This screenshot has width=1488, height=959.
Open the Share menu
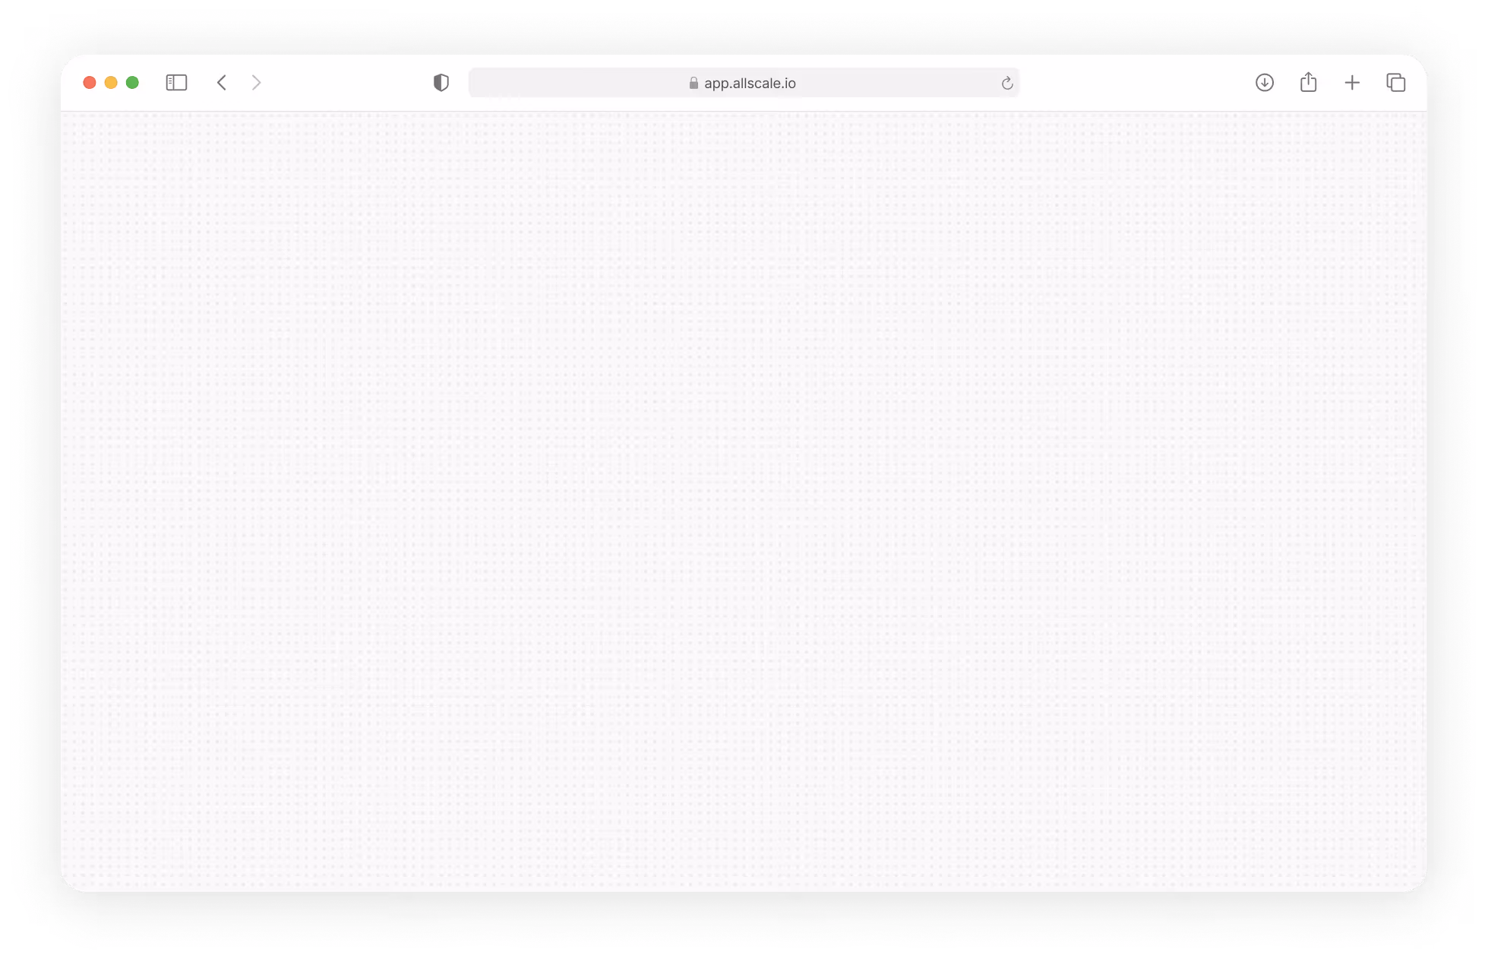[1308, 82]
